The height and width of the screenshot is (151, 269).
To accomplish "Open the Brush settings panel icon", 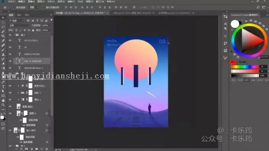I will pos(226,58).
